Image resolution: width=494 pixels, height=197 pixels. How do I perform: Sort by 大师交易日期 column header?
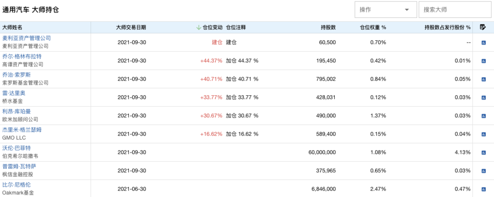coord(131,27)
